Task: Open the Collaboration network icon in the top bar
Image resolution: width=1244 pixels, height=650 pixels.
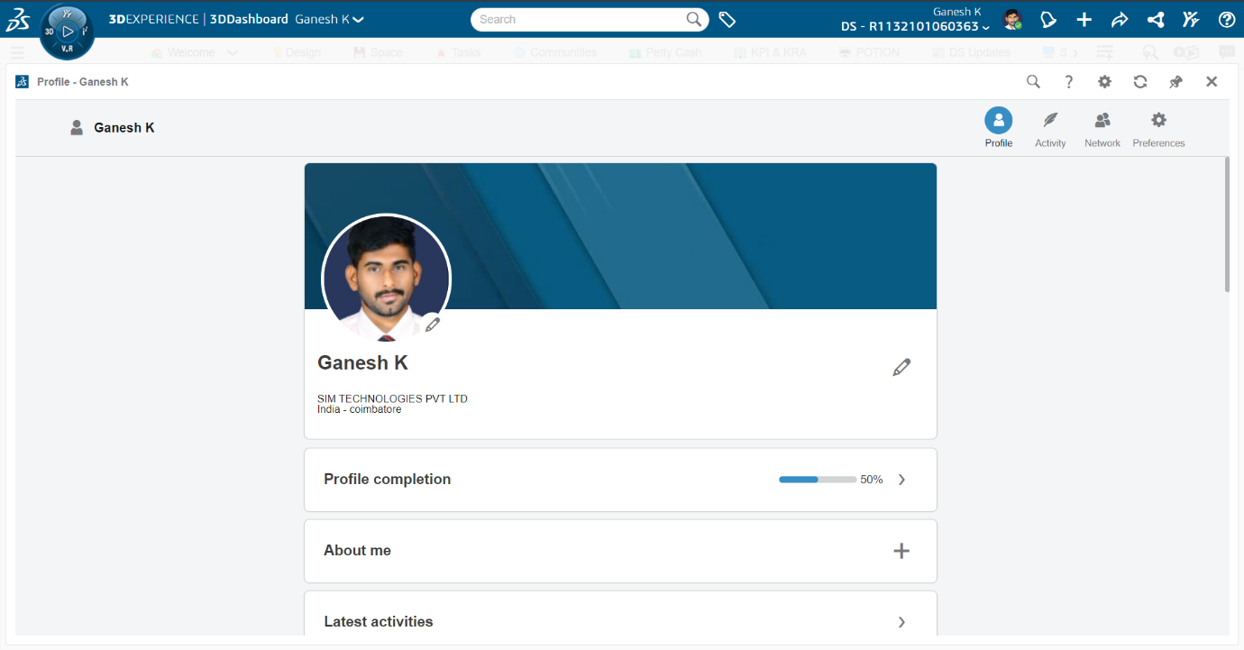Action: point(1156,20)
